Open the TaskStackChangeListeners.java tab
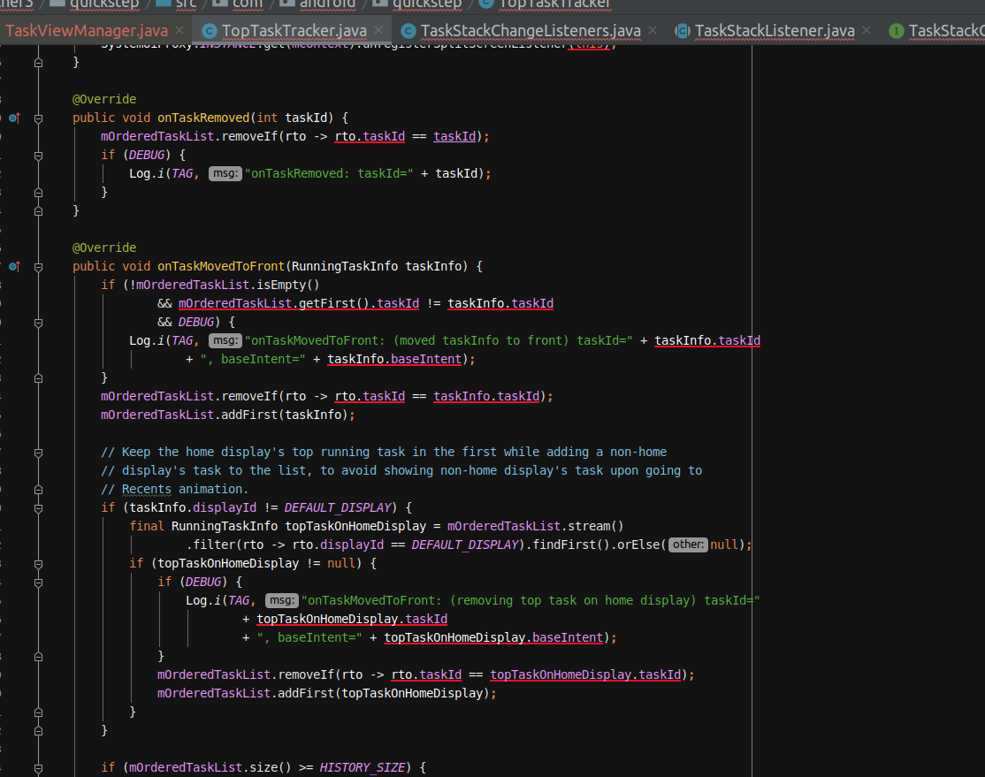Image resolution: width=985 pixels, height=777 pixels. [x=531, y=31]
